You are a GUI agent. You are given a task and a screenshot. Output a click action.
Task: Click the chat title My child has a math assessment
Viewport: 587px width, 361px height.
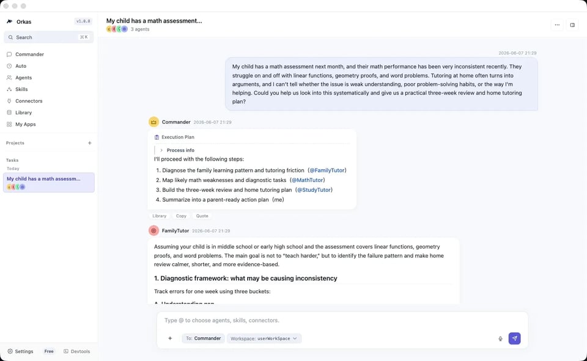pos(154,21)
